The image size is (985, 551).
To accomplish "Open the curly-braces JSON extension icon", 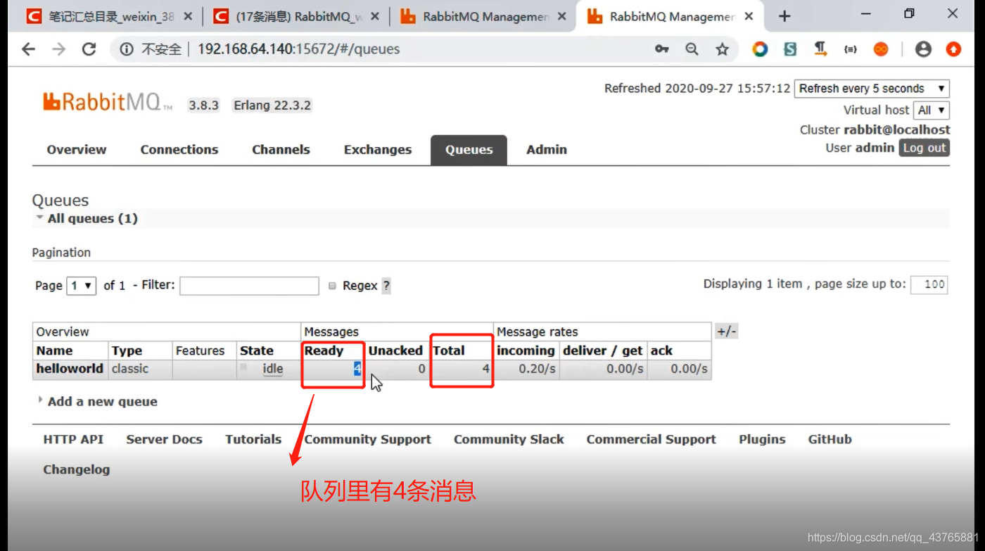I will [x=851, y=49].
